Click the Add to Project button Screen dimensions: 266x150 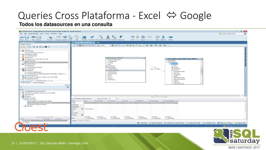pyautogui.click(x=225, y=123)
